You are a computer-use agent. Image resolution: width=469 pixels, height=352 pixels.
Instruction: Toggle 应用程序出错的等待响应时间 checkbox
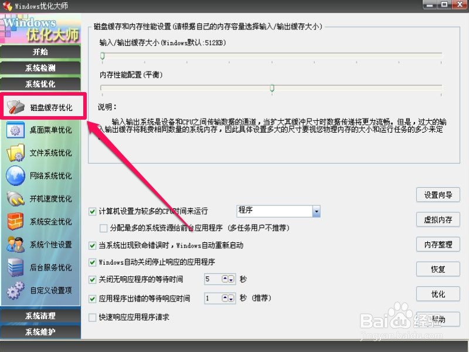[x=93, y=299]
